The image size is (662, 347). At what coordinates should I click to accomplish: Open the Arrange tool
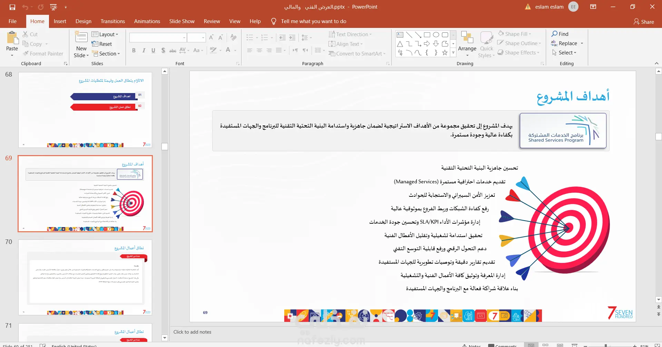tap(467, 44)
